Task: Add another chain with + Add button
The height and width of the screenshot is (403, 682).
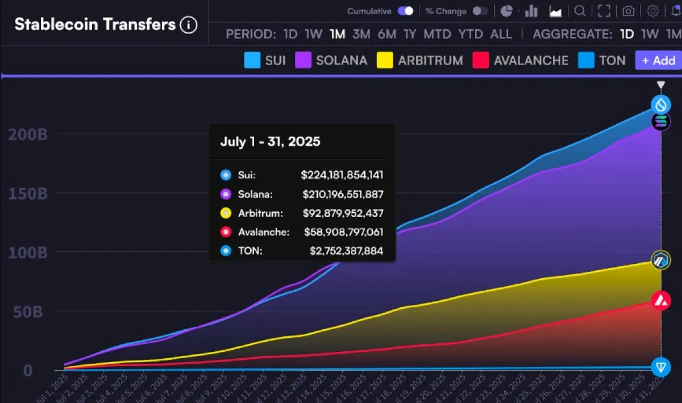Action: (658, 60)
